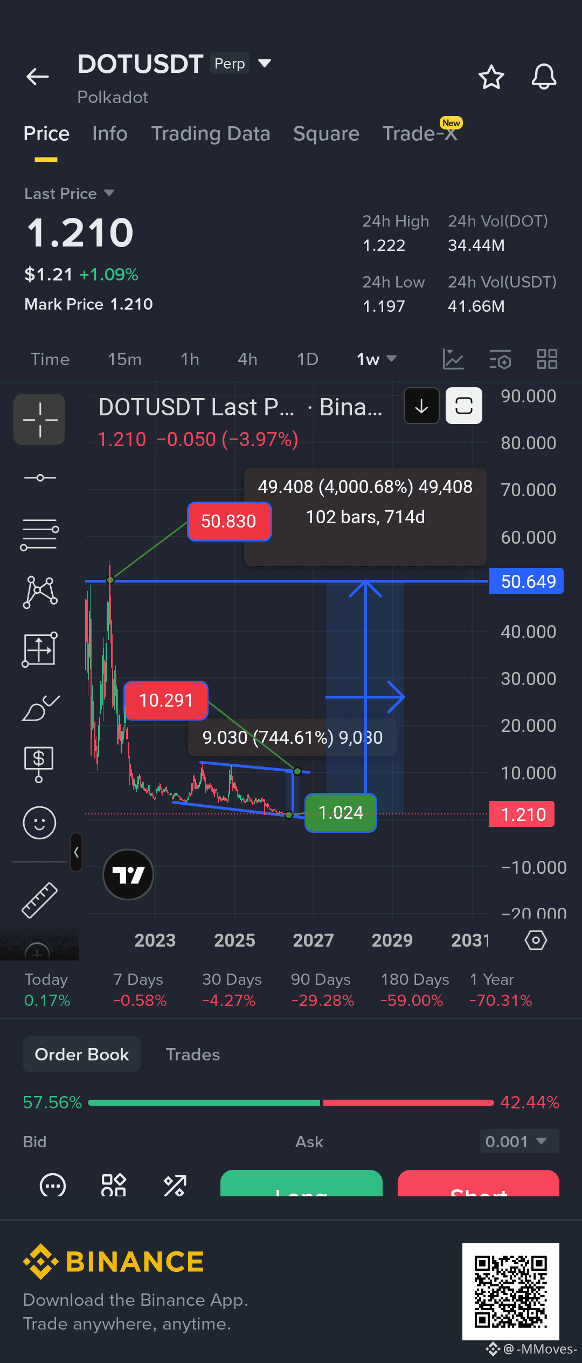The width and height of the screenshot is (582, 1363).
Task: Click the 7 Days -0.58% performance
Action: pyautogui.click(x=140, y=990)
